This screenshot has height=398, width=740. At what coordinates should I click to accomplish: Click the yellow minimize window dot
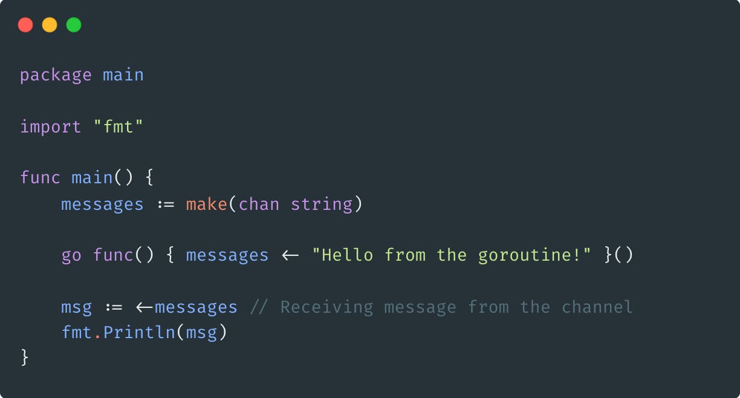(x=50, y=25)
